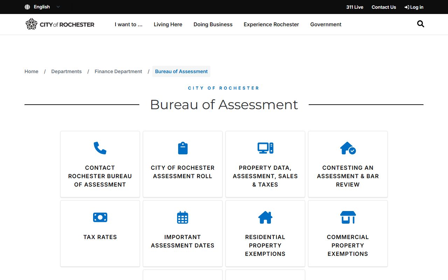Click the storefront icon for Commercial Exemptions
This screenshot has height=280, width=448.
348,217
